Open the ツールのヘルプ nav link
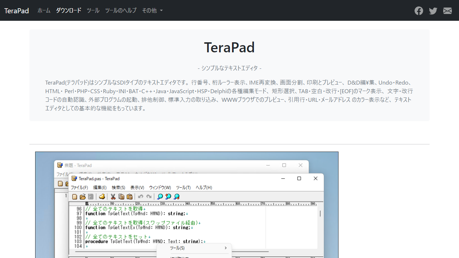Image resolution: width=459 pixels, height=258 pixels. [121, 10]
